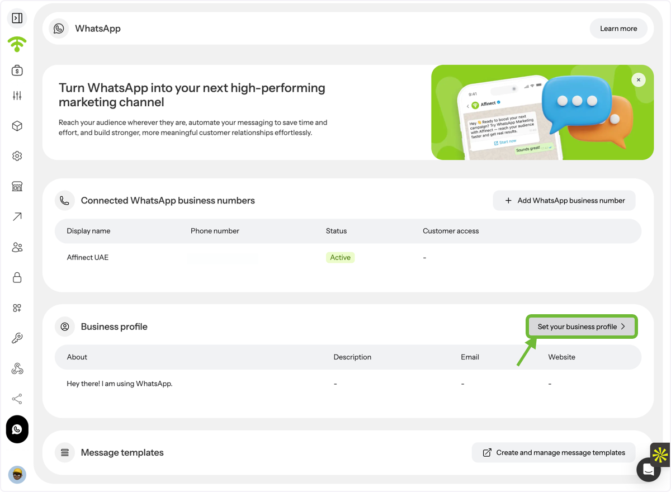The width and height of the screenshot is (671, 492).
Task: Open Create and manage message templates
Action: (554, 453)
